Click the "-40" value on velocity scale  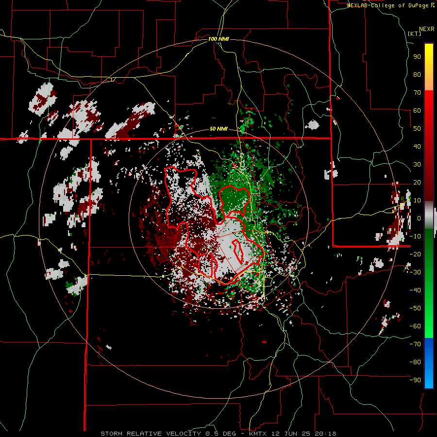(x=415, y=290)
